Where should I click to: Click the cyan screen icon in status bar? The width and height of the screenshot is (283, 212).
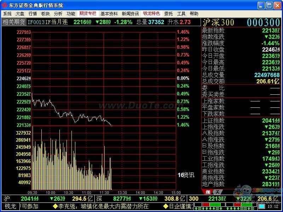point(262,206)
